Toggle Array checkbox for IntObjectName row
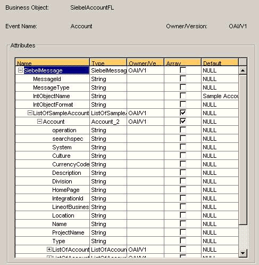 tap(183, 95)
